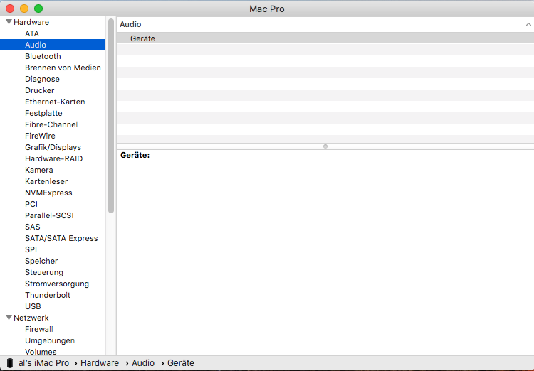Select Kartenleser in sidebar
The image size is (534, 371).
[46, 181]
